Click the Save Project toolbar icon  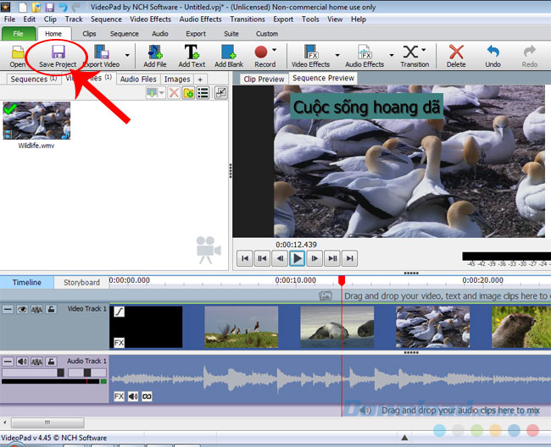[x=58, y=52]
